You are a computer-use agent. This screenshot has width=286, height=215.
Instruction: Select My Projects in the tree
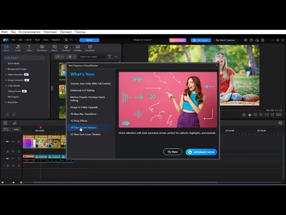click(13, 97)
